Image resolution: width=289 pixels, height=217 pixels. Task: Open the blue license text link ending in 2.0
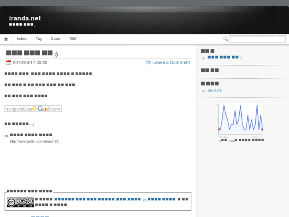click(x=115, y=199)
